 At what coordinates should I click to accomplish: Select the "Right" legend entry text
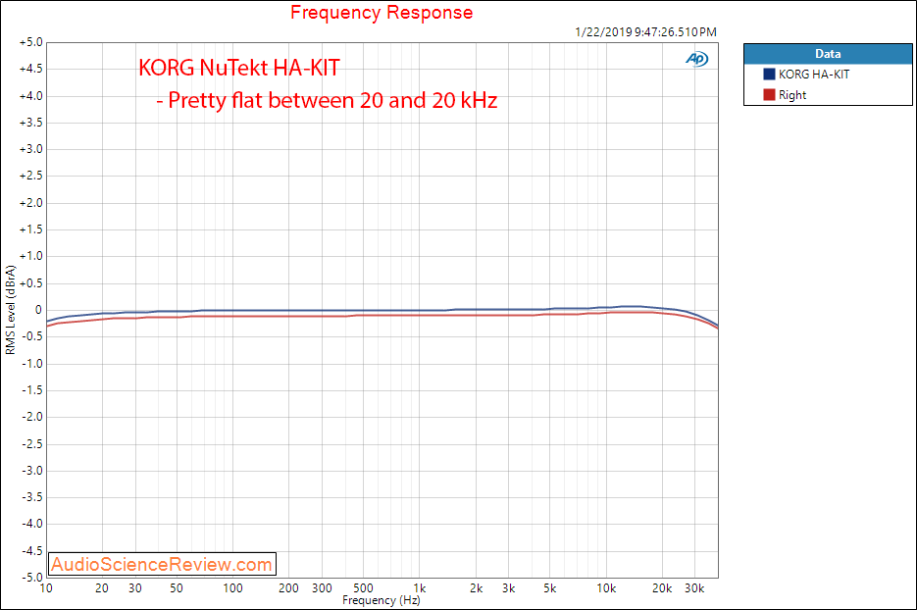(x=792, y=95)
